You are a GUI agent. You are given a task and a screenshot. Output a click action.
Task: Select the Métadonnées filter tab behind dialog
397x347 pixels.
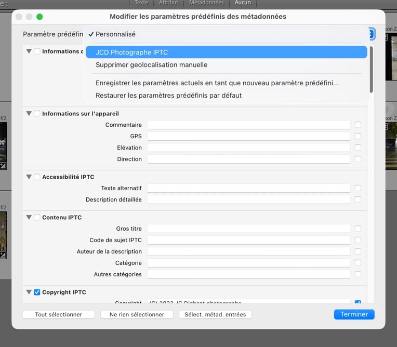(x=207, y=3)
